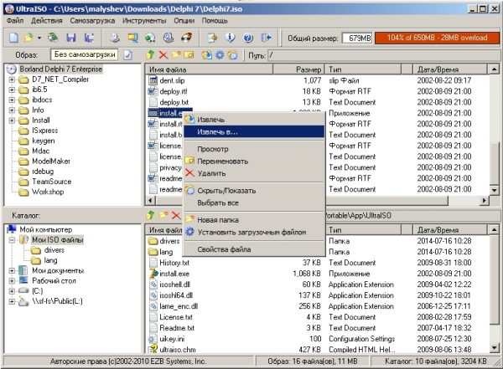Create a new image with the New icon
The image size is (503, 369).
click(x=13, y=38)
